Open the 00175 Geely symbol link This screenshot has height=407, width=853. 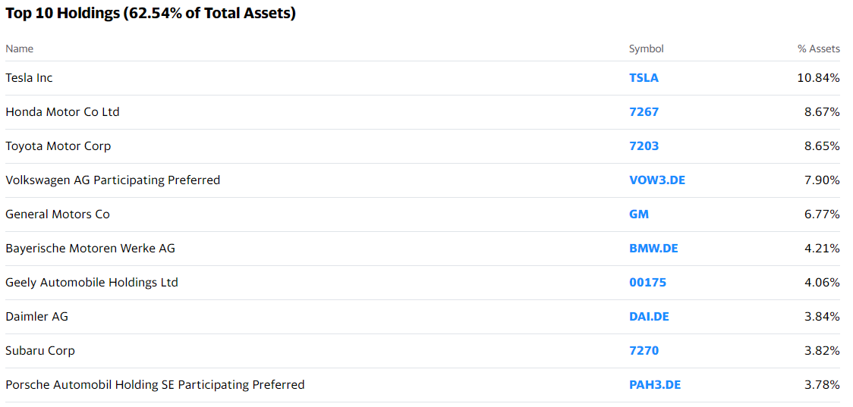647,283
